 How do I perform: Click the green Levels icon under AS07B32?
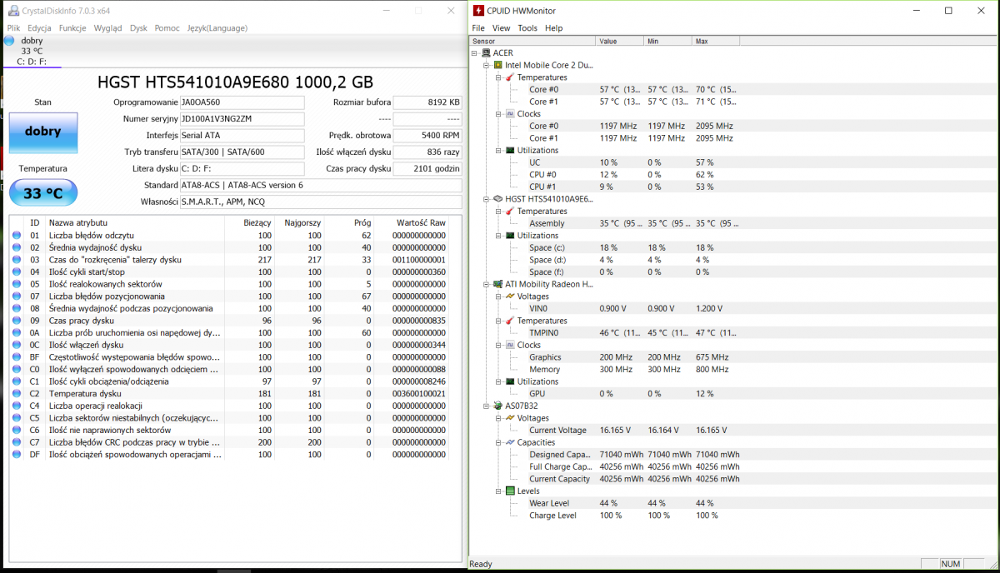click(510, 491)
